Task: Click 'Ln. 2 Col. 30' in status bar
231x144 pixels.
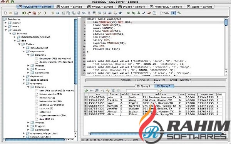Action: (142, 80)
